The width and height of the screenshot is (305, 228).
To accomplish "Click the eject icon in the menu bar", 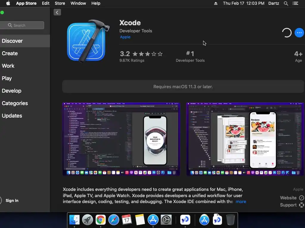I will 216,3.
